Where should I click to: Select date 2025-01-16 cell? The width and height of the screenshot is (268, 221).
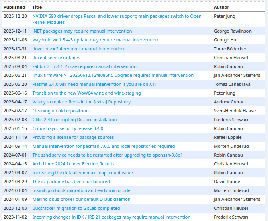[x=15, y=128]
